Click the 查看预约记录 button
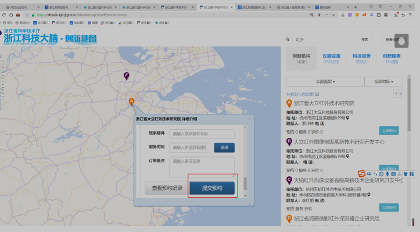Screen dimensions: 420x232 click(167, 188)
